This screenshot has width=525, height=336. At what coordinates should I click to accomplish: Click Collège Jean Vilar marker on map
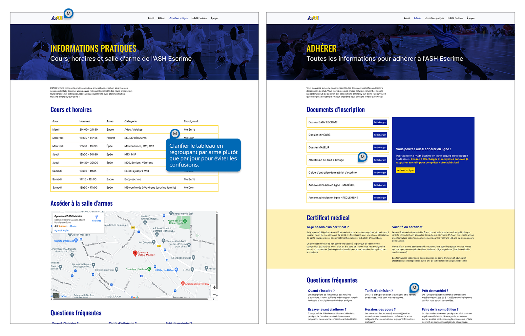(x=116, y=270)
